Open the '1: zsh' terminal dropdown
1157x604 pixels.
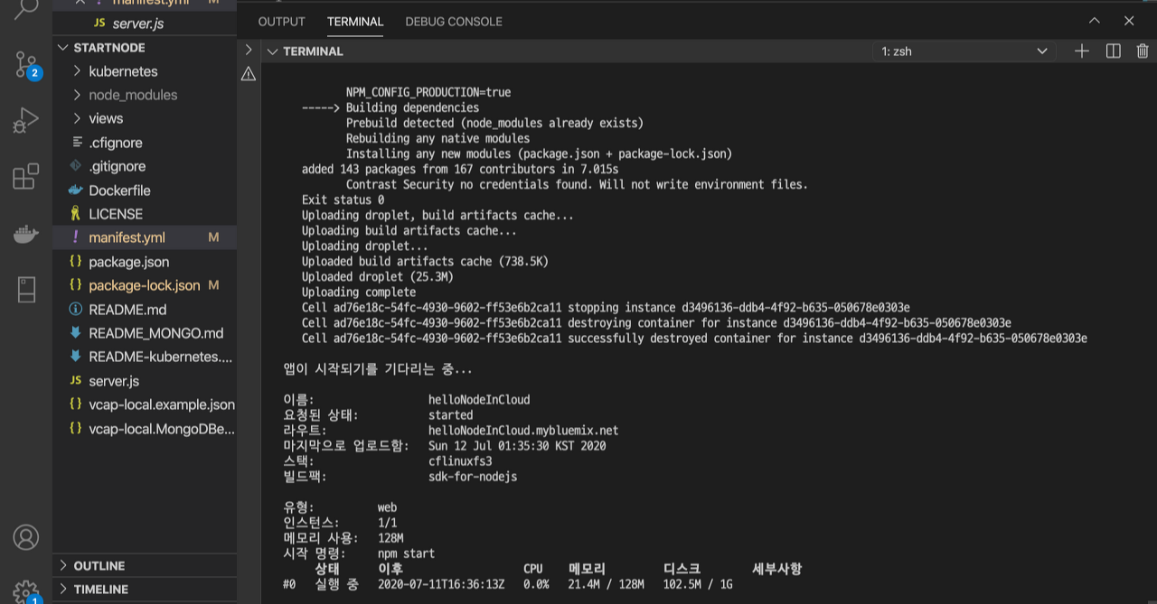tap(964, 51)
